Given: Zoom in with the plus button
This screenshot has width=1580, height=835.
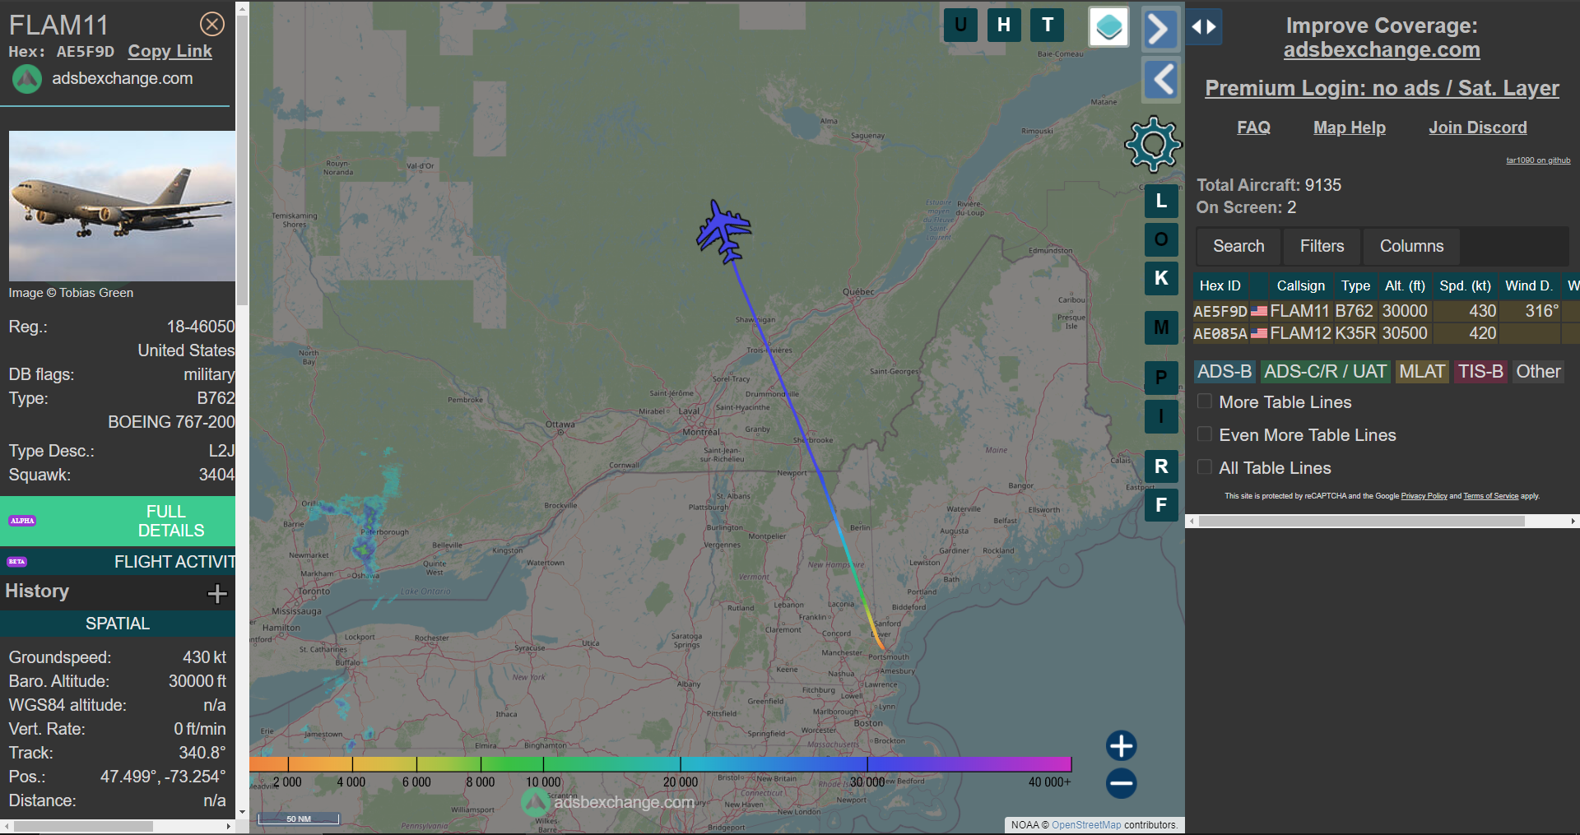Looking at the screenshot, I should (x=1121, y=746).
